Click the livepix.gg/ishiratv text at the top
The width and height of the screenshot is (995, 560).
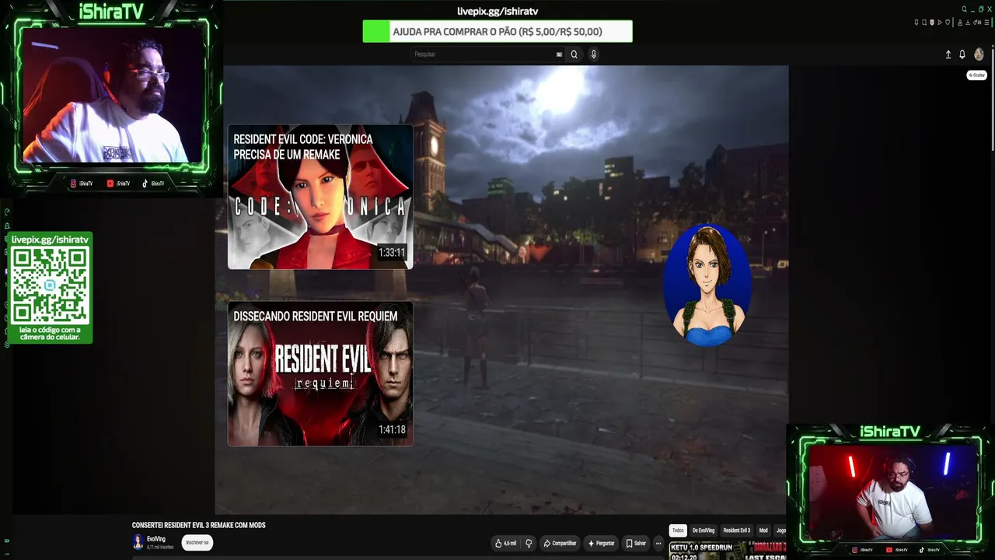click(497, 12)
